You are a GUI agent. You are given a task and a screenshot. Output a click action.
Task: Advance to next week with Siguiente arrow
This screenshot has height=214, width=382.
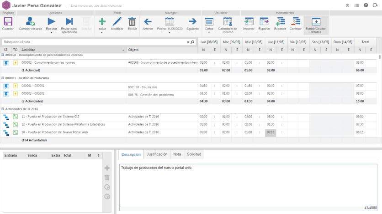pos(192,22)
